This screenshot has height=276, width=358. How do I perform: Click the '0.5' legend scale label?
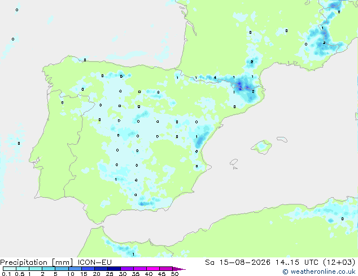(20, 274)
